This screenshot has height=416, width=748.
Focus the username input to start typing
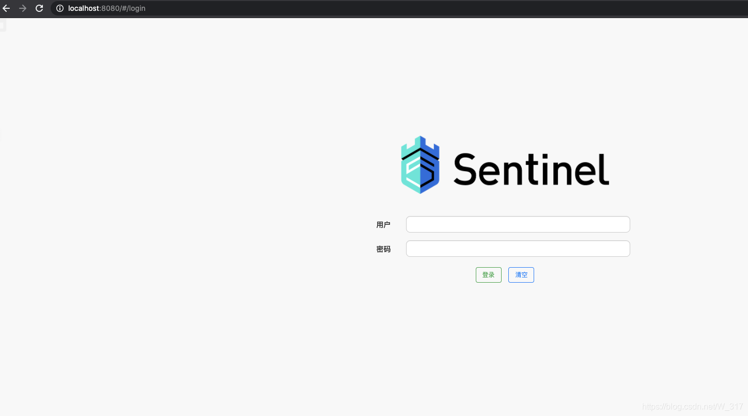(x=518, y=224)
